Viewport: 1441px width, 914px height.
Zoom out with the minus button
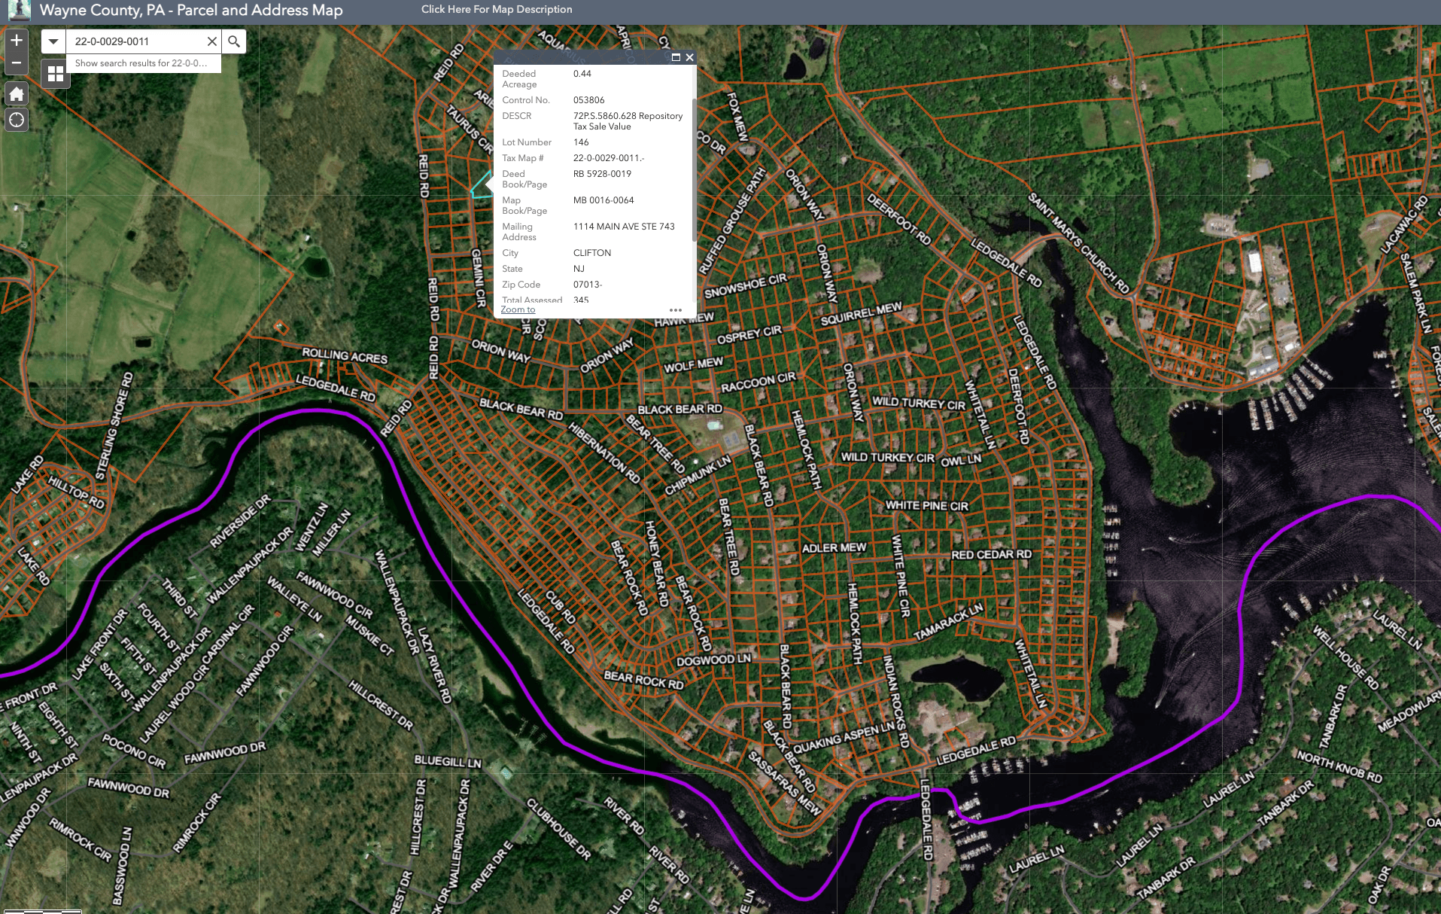[x=17, y=63]
